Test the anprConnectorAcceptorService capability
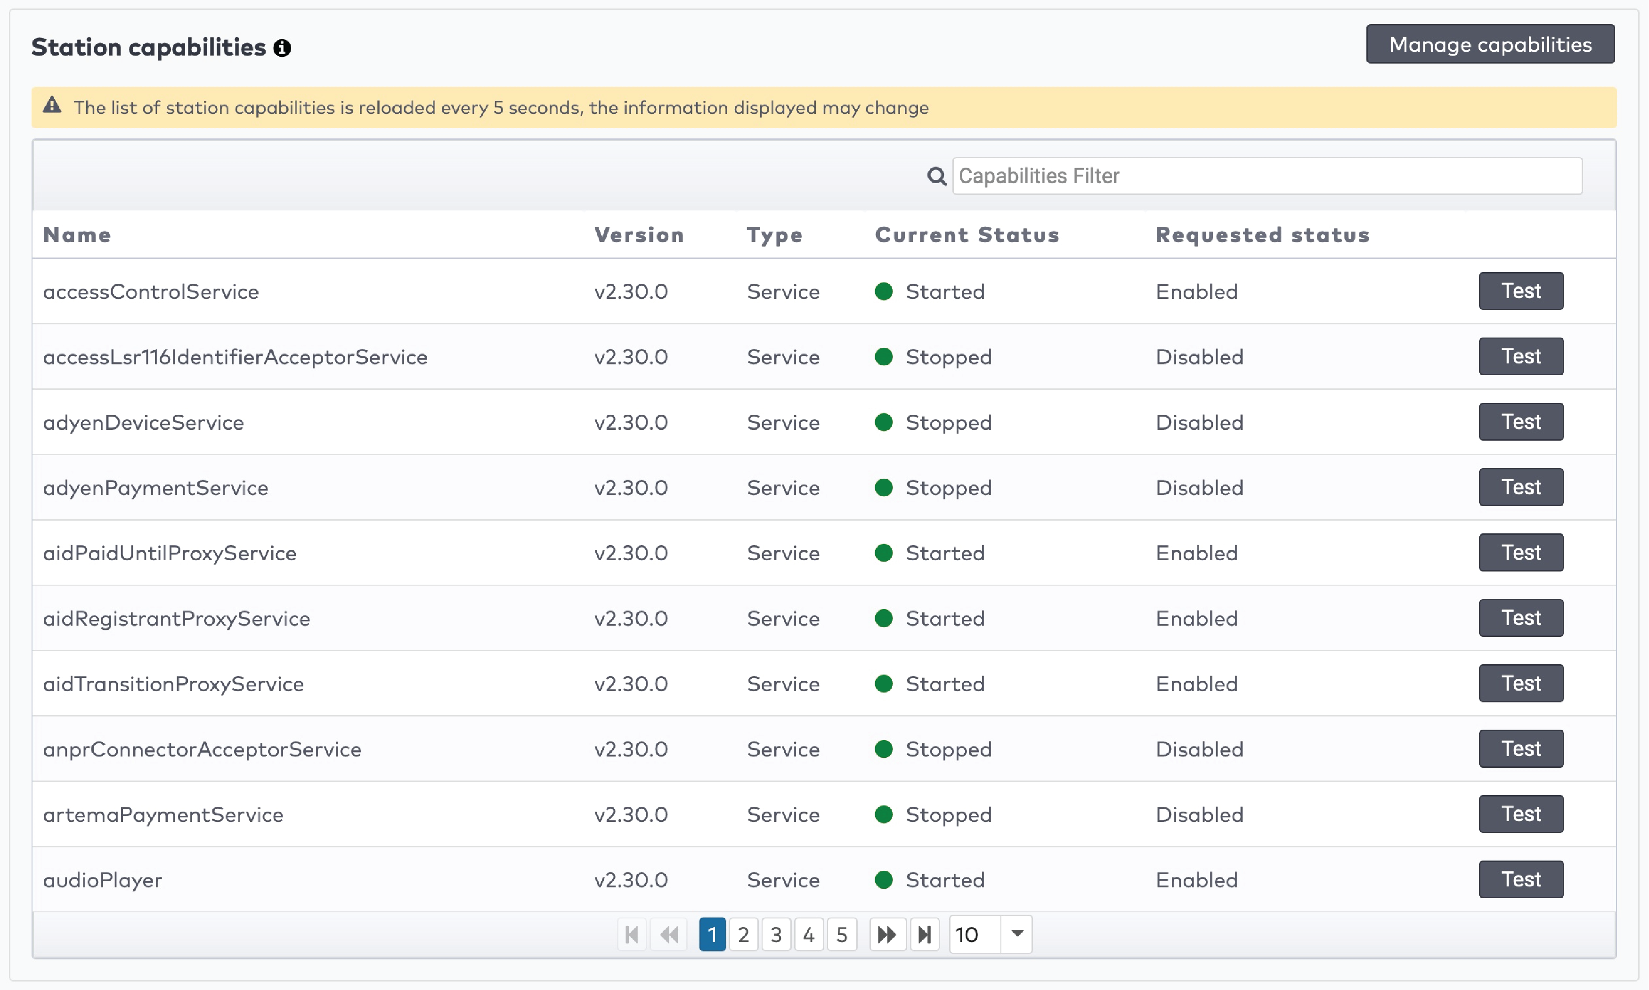This screenshot has height=990, width=1649. click(x=1521, y=749)
